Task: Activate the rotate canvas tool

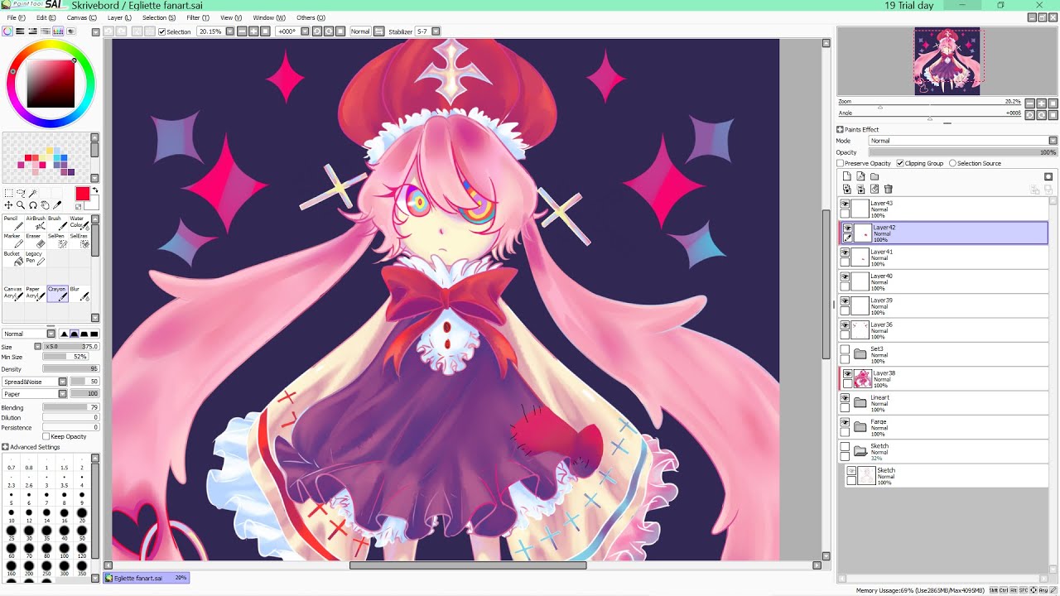Action: pyautogui.click(x=33, y=204)
